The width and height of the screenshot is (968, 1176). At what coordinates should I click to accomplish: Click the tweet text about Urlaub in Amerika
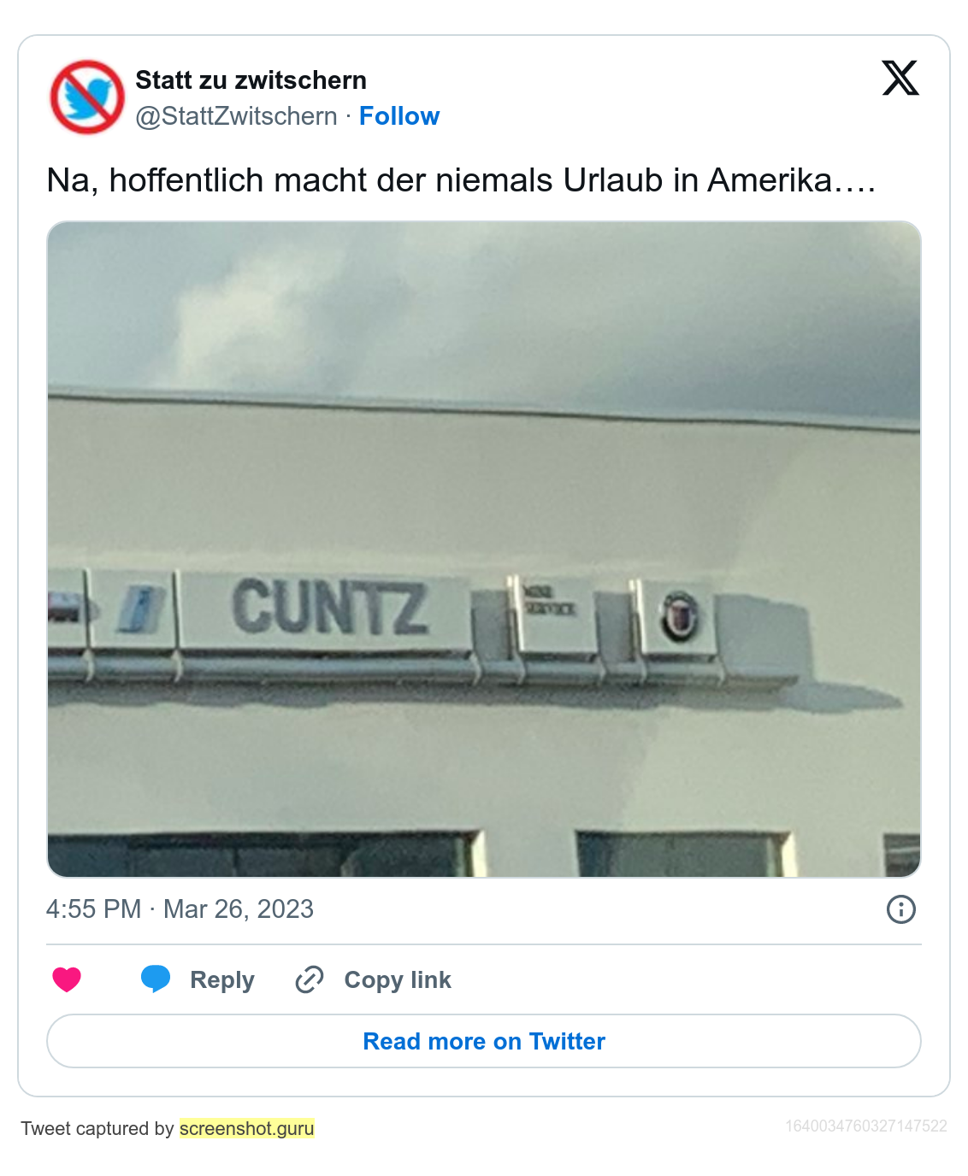(x=461, y=180)
